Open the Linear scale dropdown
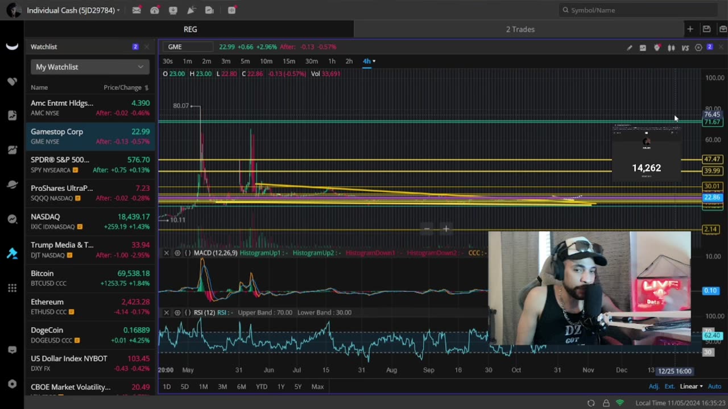The height and width of the screenshot is (409, 728). pyautogui.click(x=691, y=386)
